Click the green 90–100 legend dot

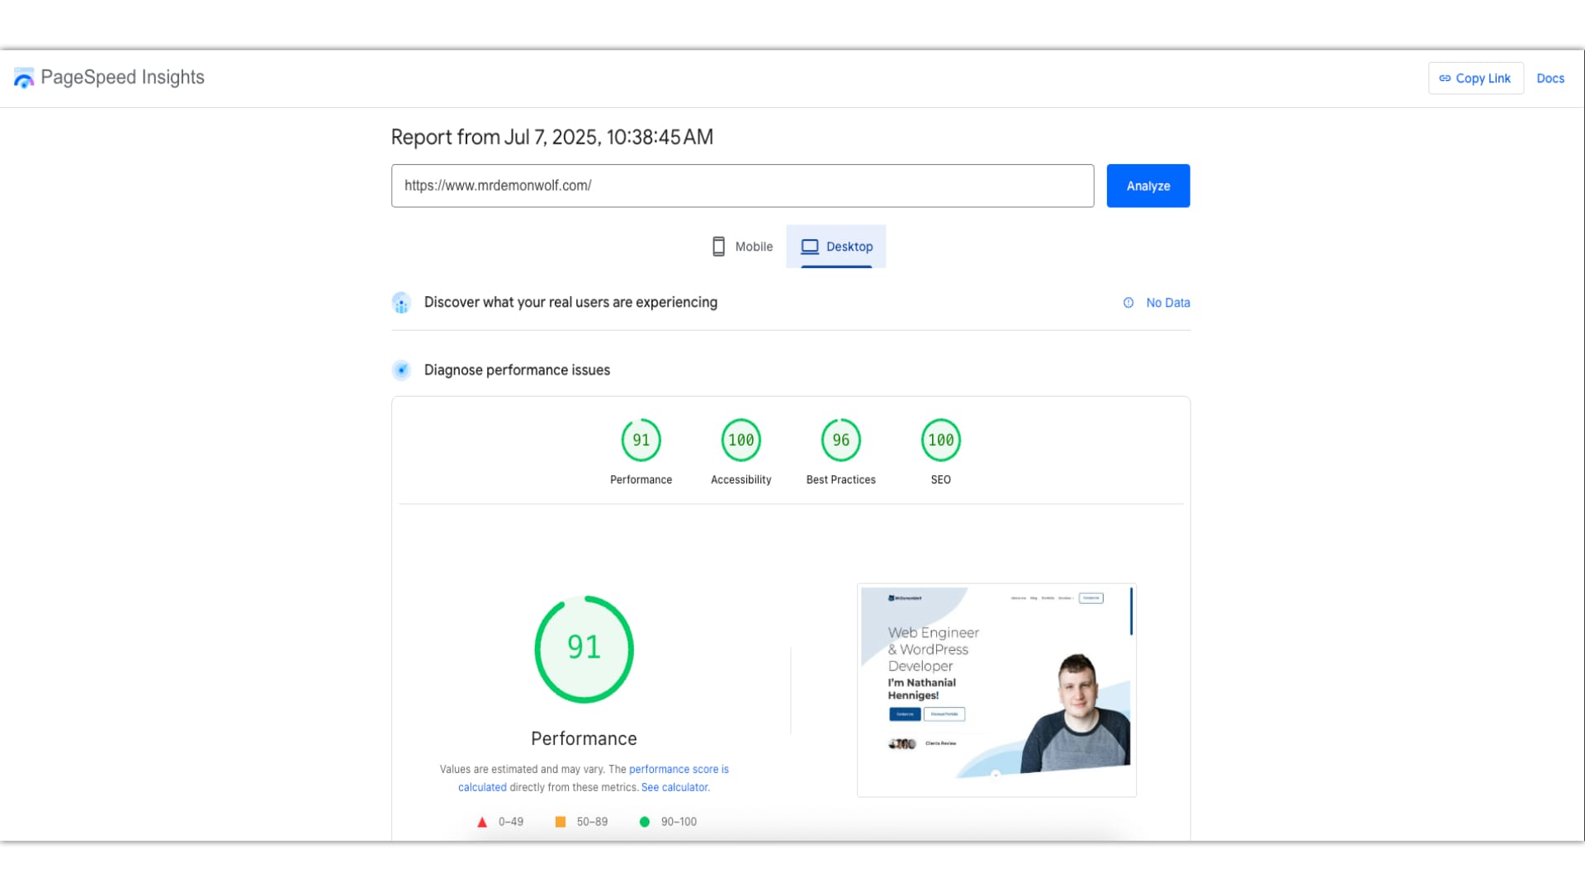(644, 822)
